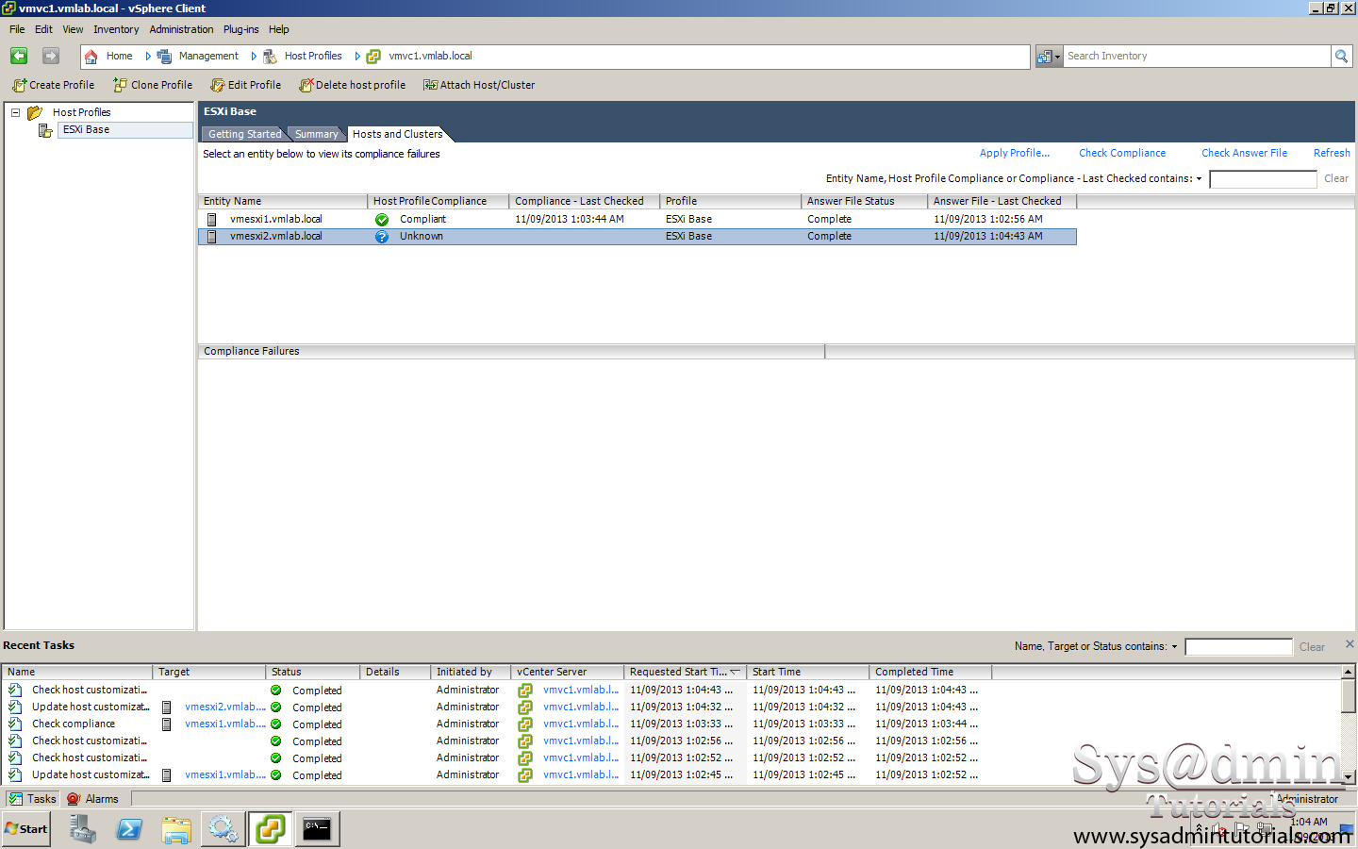Open the Inventory menu
Image resolution: width=1358 pixels, height=849 pixels.
(x=116, y=29)
